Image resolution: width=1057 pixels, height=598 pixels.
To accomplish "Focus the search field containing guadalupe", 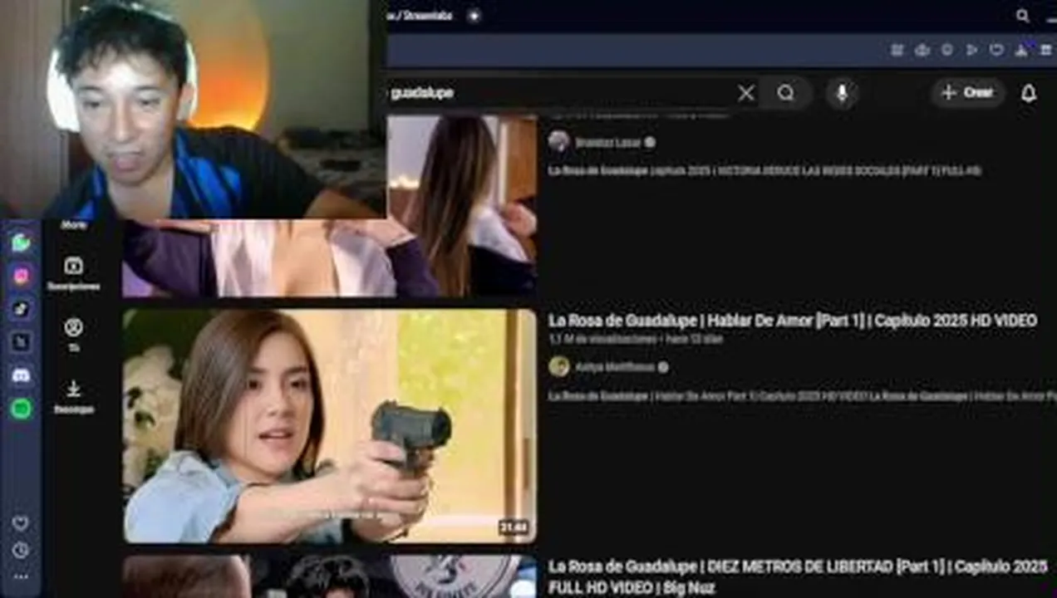I will pyautogui.click(x=561, y=93).
